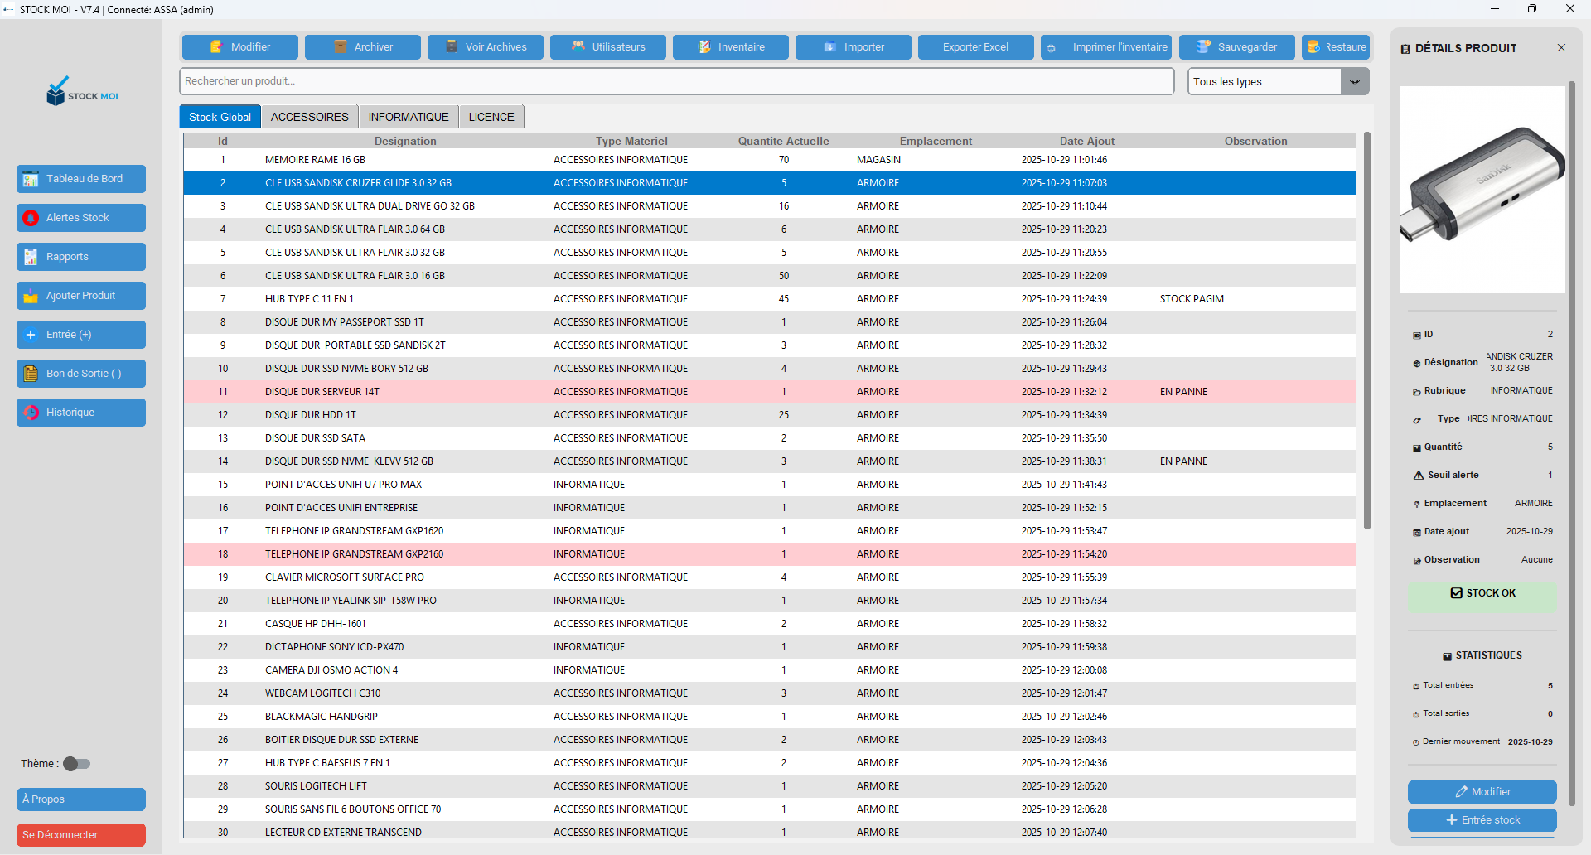The image size is (1591, 855).
Task: Toggle the Thème switch
Action: pos(75,764)
